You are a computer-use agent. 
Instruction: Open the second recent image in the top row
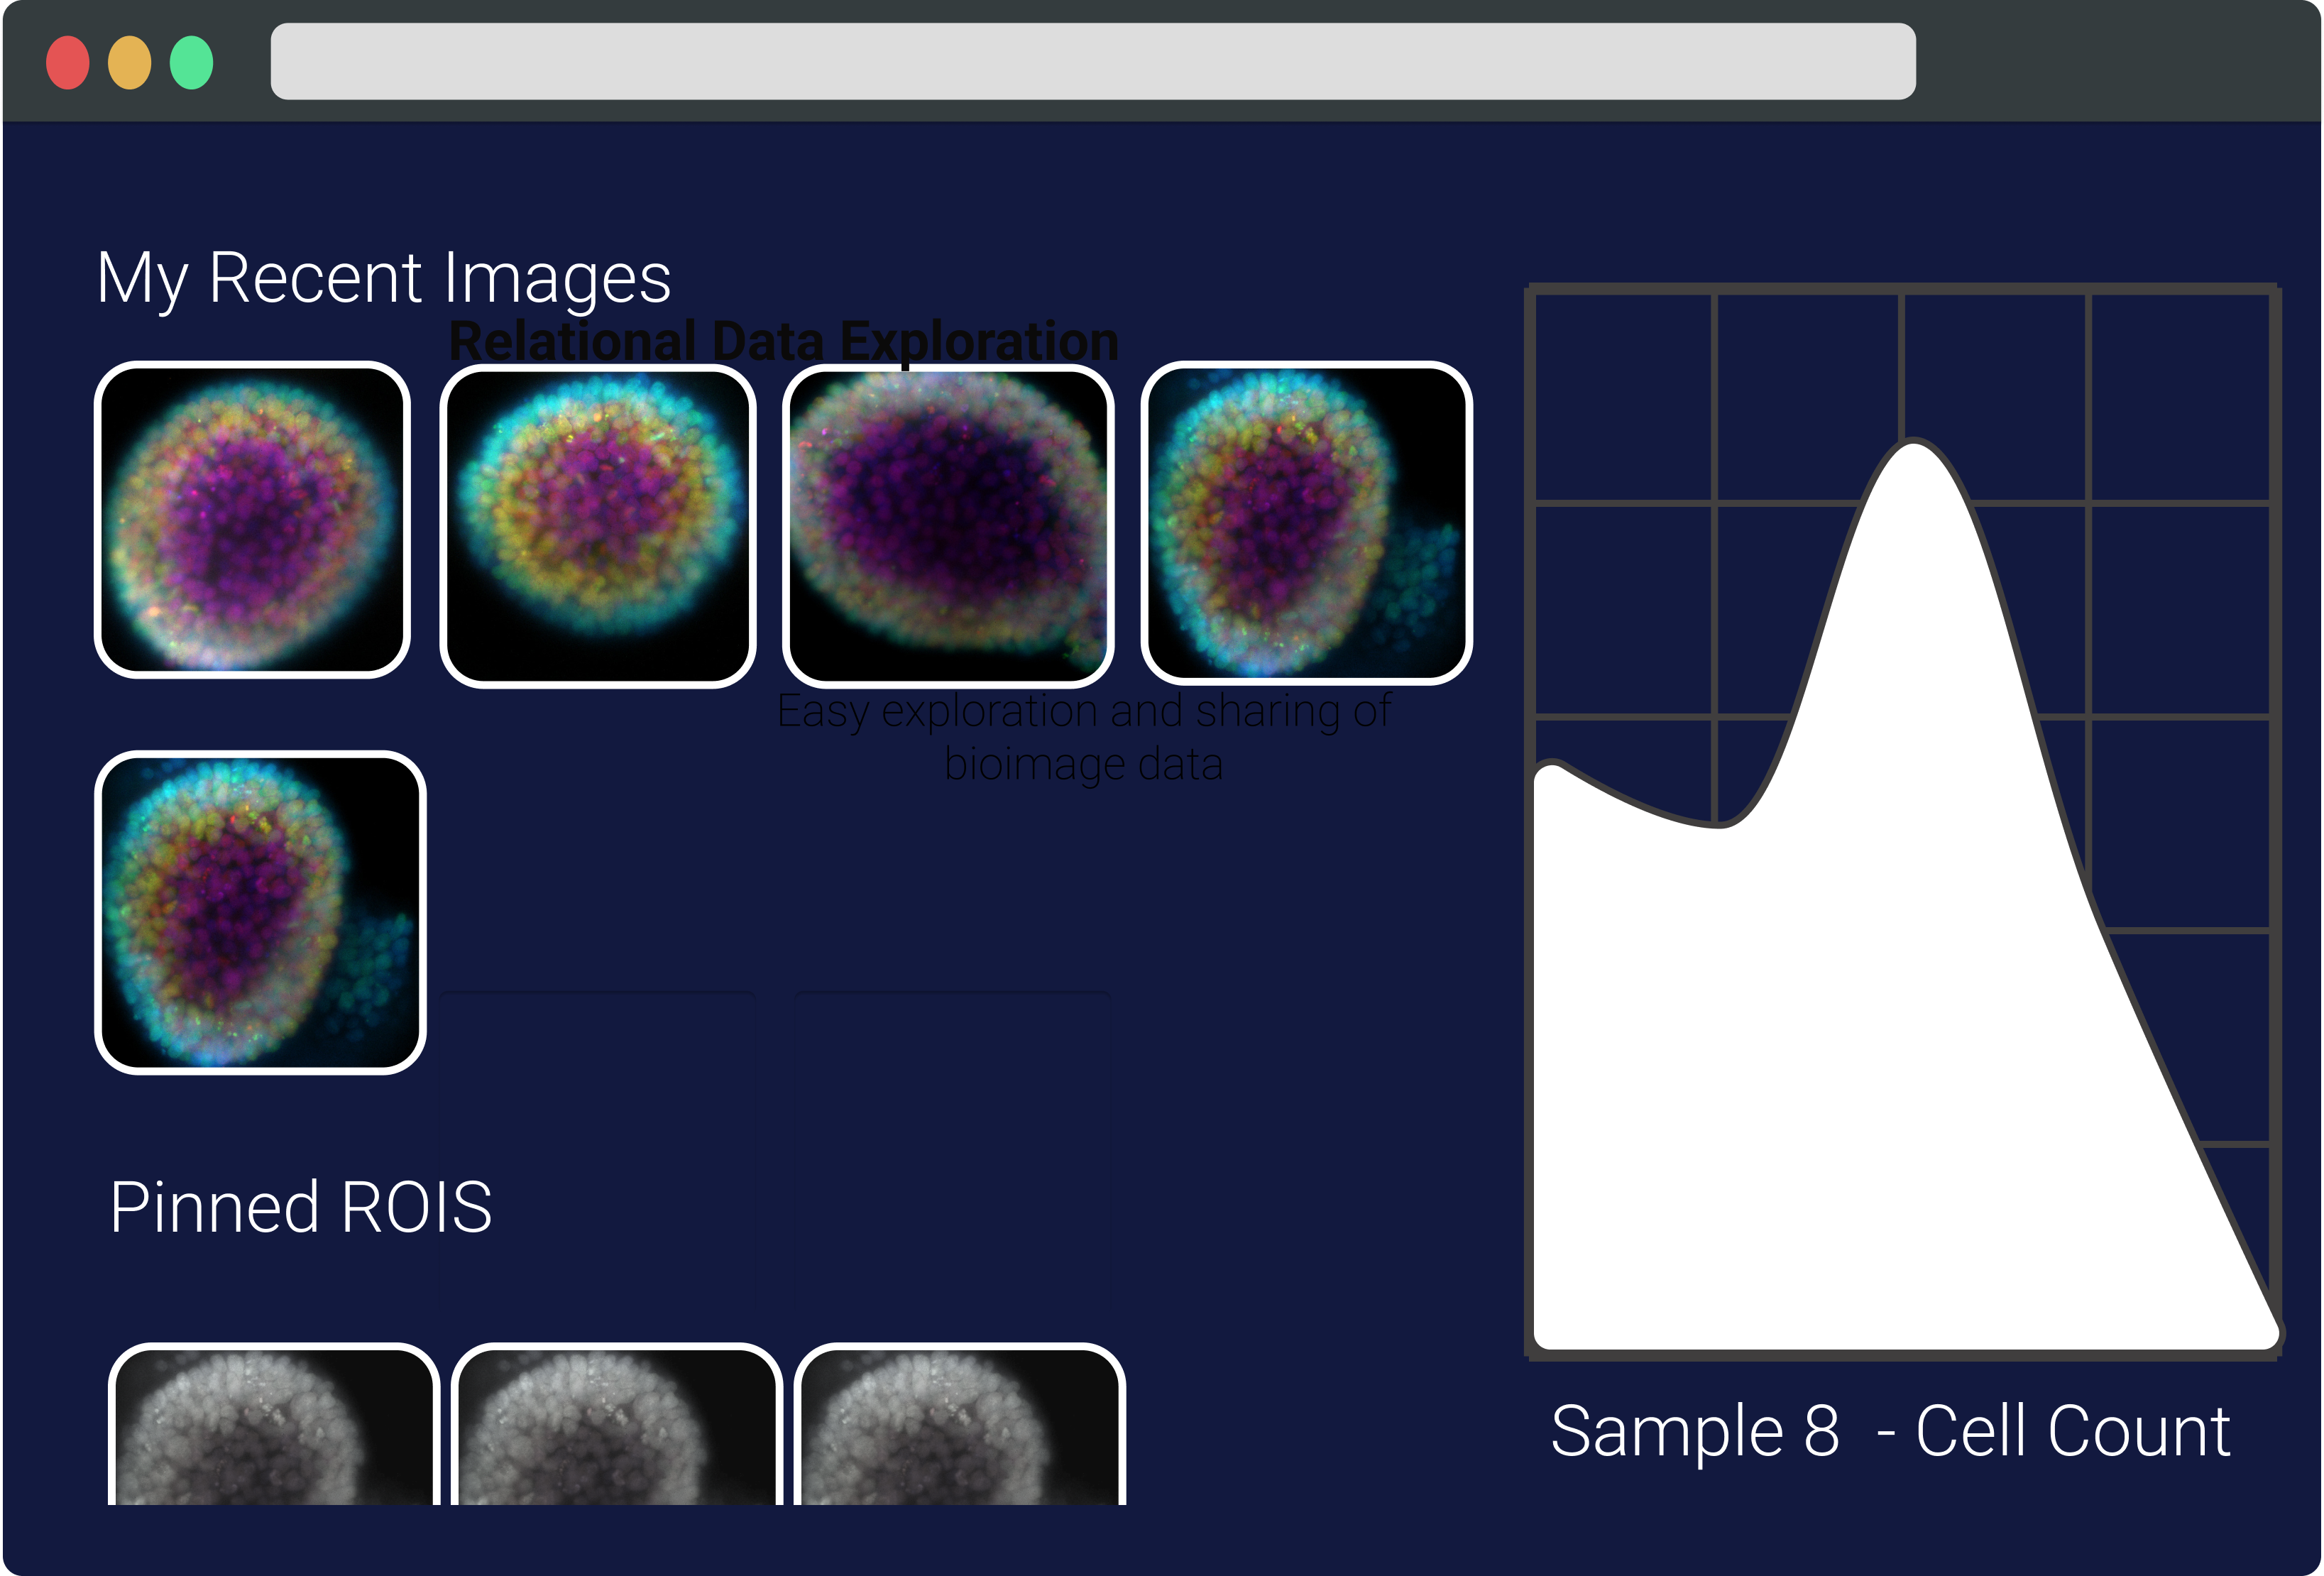point(598,526)
